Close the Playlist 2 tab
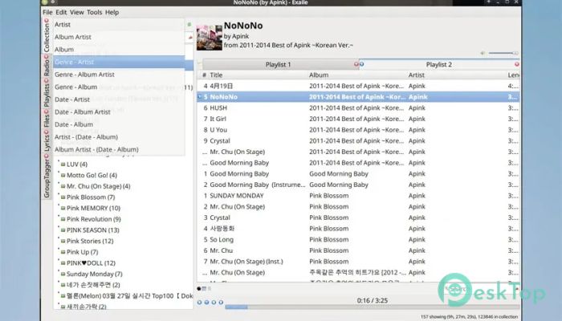562x321 pixels. 517,64
